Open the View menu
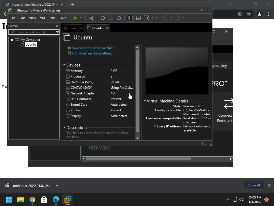This screenshot has height=206, width=274. pyautogui.click(x=32, y=18)
